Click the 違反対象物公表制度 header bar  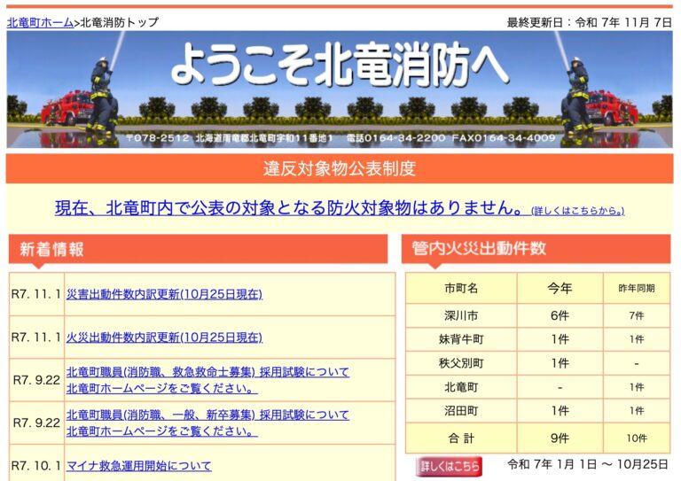(x=340, y=168)
